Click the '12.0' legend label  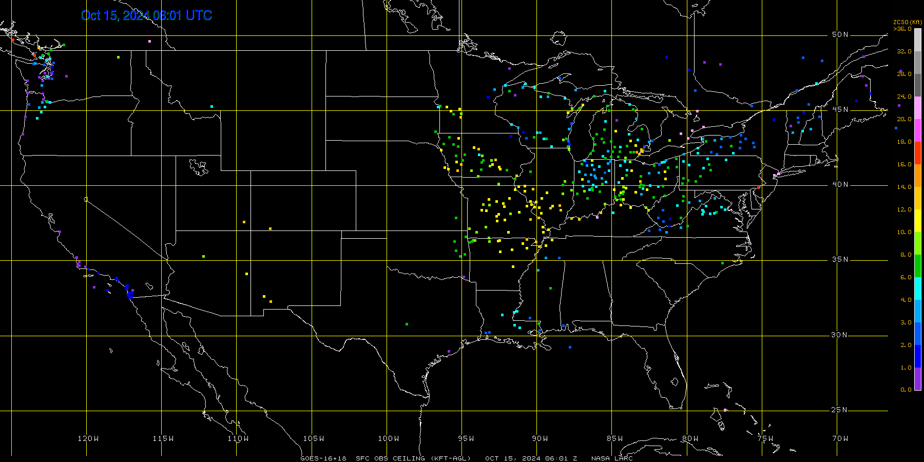click(x=904, y=209)
